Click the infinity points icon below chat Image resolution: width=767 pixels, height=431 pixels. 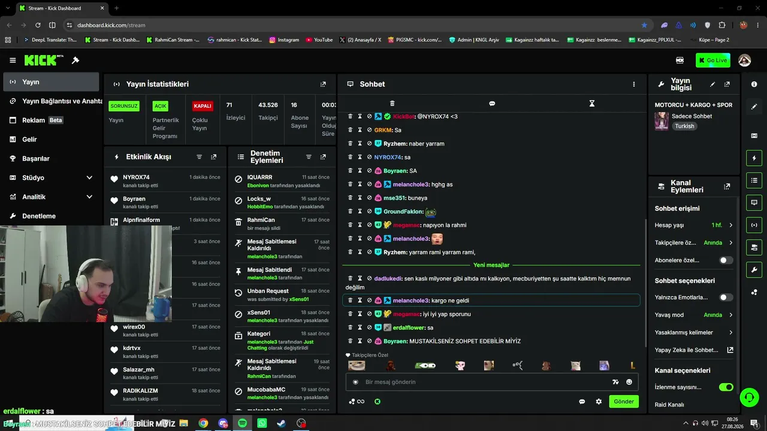pyautogui.click(x=357, y=402)
